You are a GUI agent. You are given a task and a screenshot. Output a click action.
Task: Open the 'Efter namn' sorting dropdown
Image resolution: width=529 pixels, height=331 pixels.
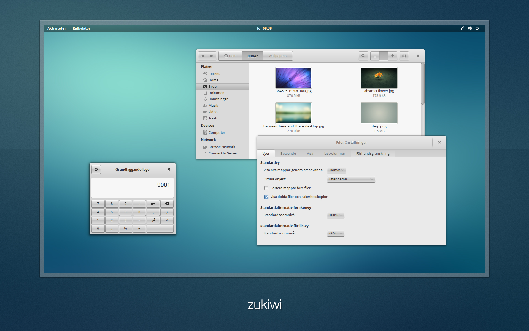[351, 179]
